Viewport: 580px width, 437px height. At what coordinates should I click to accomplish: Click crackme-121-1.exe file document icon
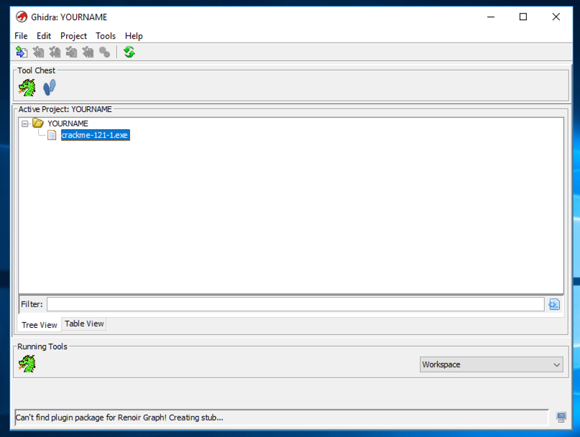click(x=52, y=135)
